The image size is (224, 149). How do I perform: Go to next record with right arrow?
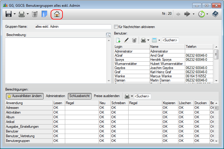187,14
